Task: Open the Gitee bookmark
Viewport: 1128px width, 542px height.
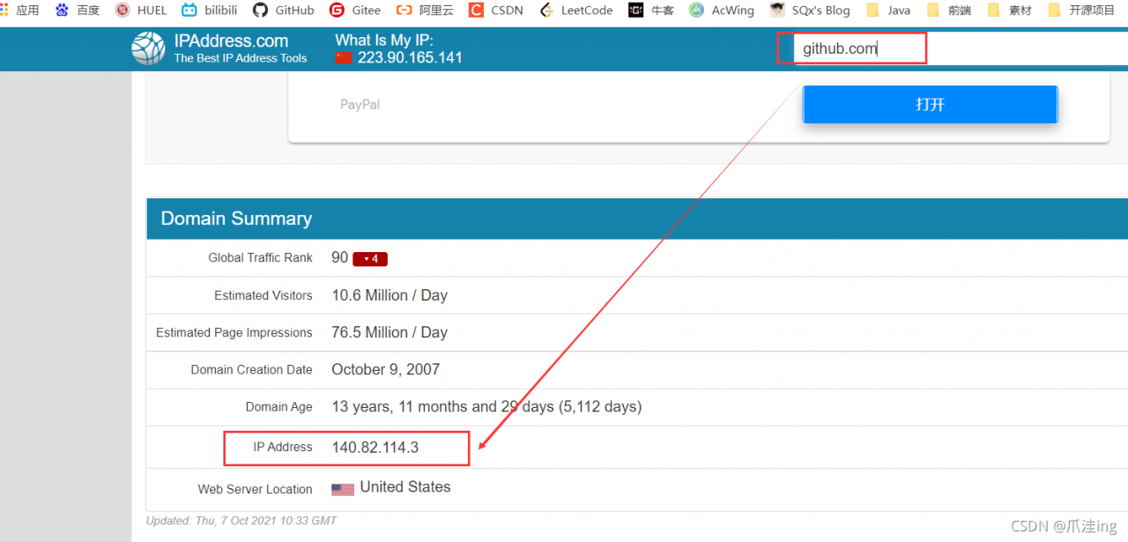Action: (x=355, y=11)
